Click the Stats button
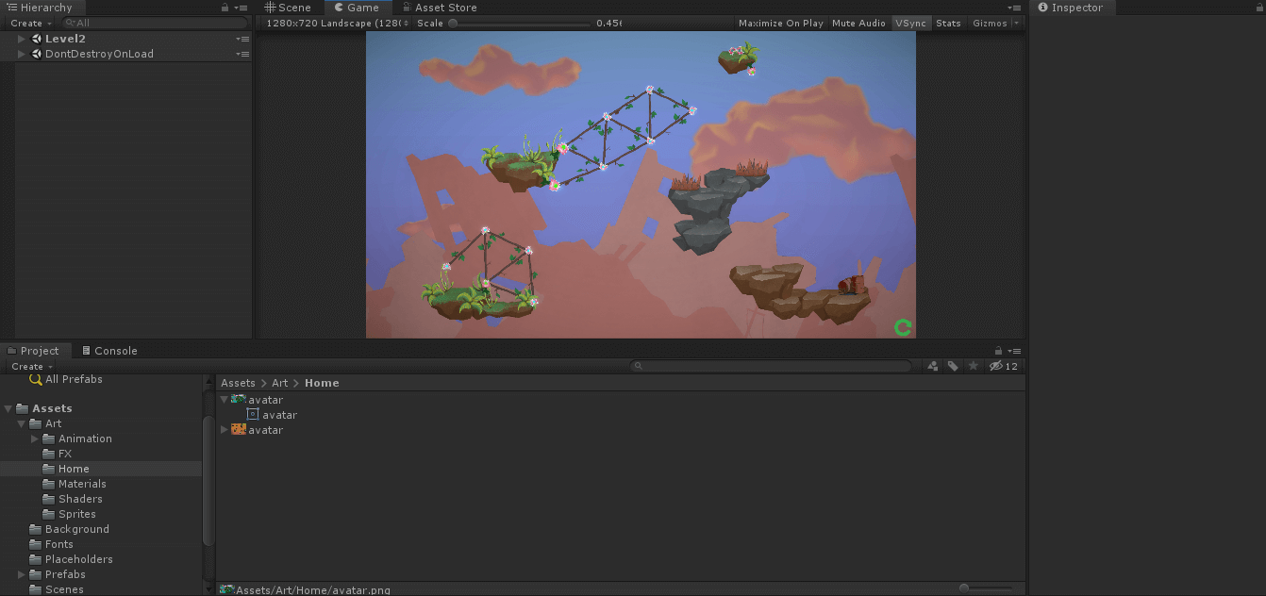 (948, 23)
